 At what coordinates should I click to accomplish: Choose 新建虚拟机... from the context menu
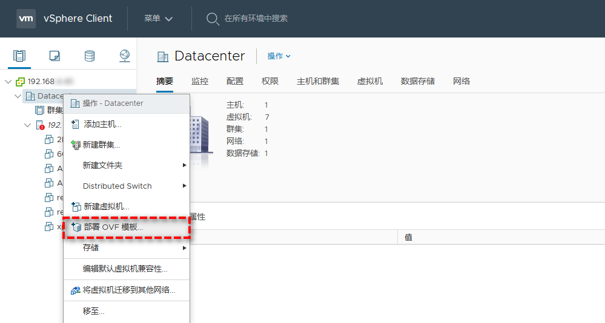point(127,207)
